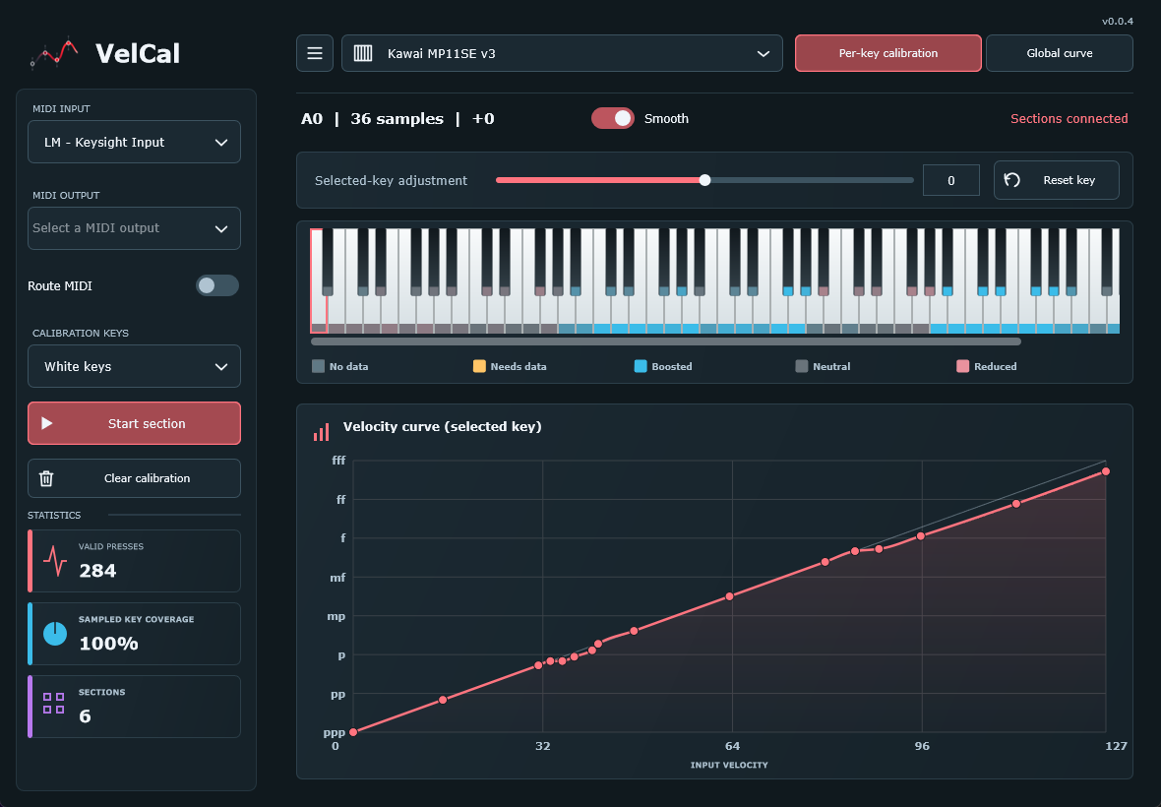Click the bar chart icon beside Velocity curve
Viewport: 1161px width, 807px height.
coord(322,432)
